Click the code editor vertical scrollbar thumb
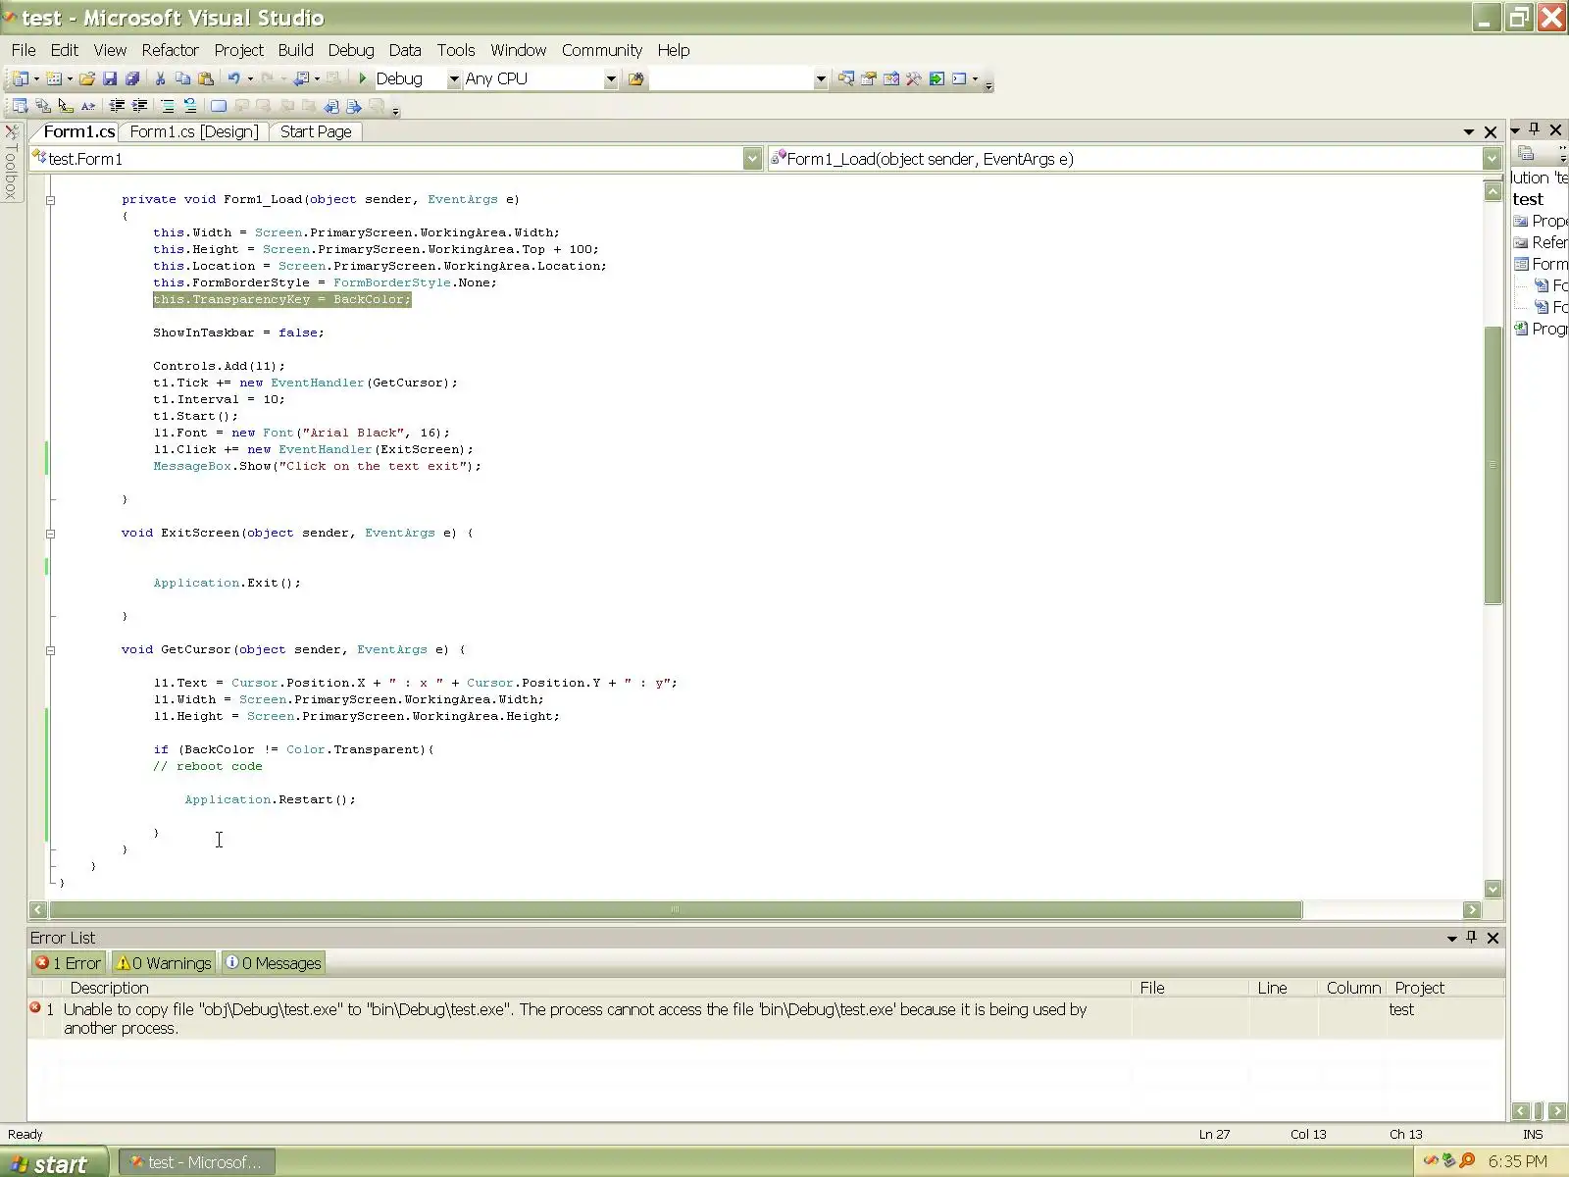The image size is (1569, 1177). point(1493,464)
